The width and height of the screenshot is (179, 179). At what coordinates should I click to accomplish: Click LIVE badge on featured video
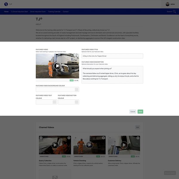[72, 80]
